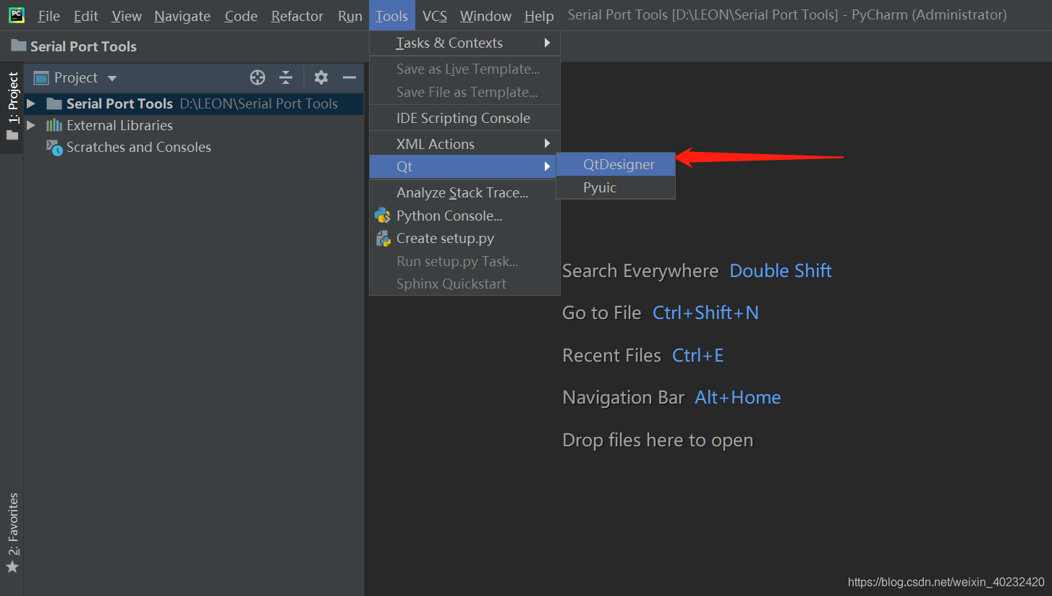This screenshot has width=1052, height=596.
Task: Click Save File as Template entry
Action: click(465, 92)
